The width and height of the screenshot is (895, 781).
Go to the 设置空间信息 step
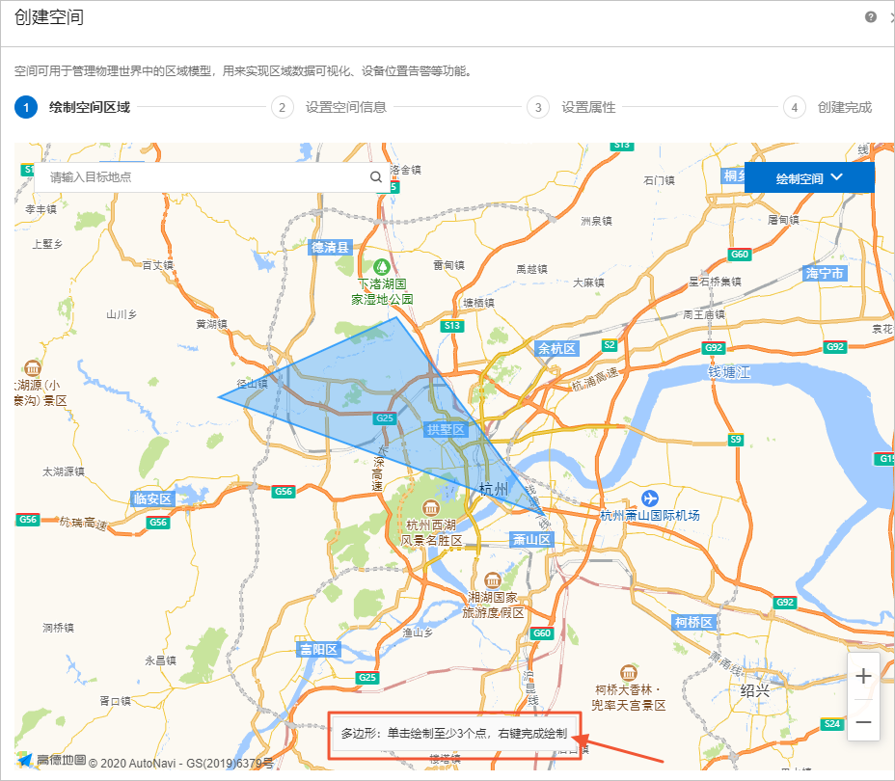click(x=346, y=107)
